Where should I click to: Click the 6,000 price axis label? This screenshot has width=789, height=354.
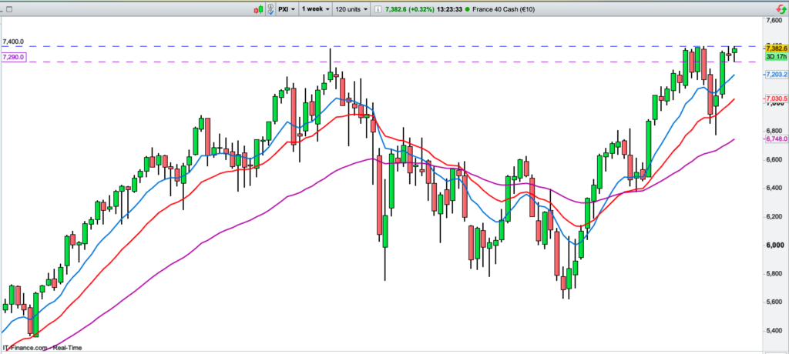[774, 245]
